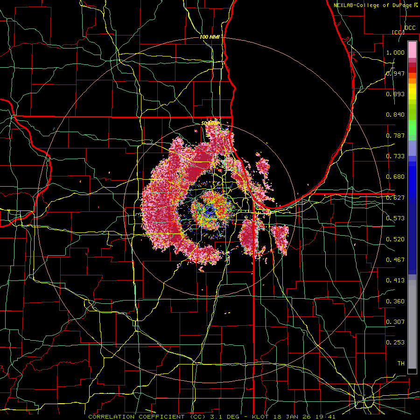Click the 18 JAN 26 date text
The image size is (420, 420).
[292, 417]
